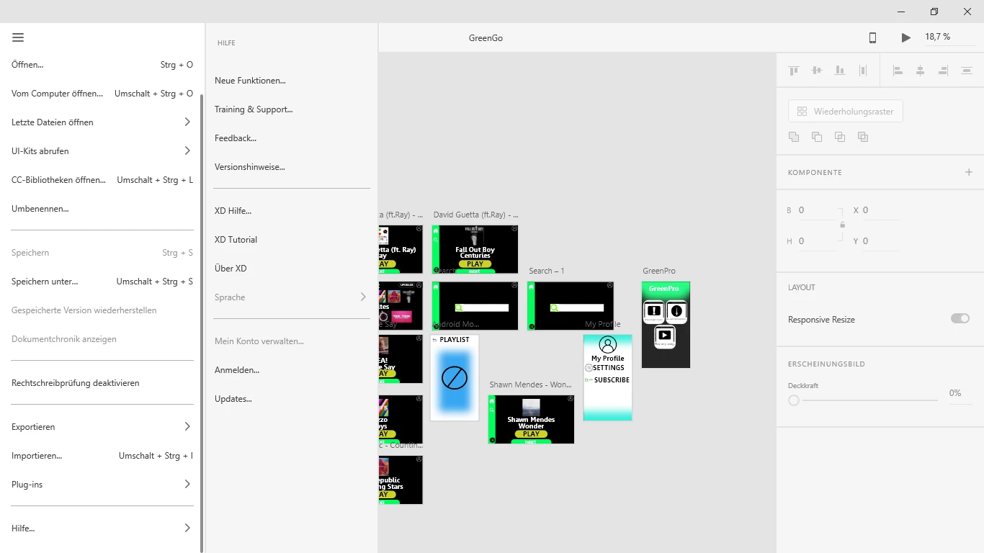Screen dimensions: 984x553
Task: Distribute objects vertically
Action: coord(862,71)
